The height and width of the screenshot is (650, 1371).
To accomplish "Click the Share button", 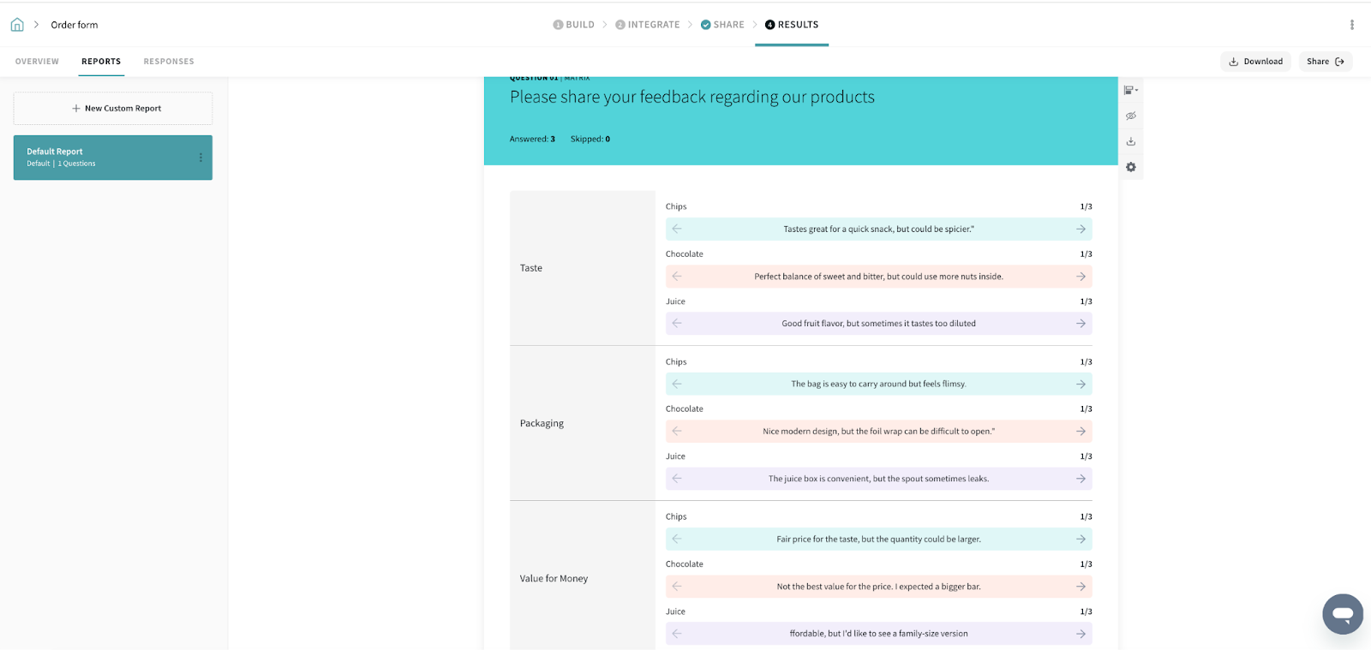I will coord(1325,62).
